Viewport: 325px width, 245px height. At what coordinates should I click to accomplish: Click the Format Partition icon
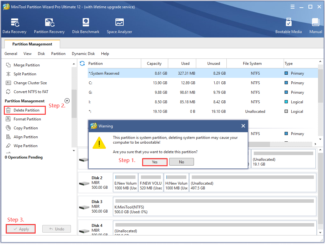[x=8, y=119]
